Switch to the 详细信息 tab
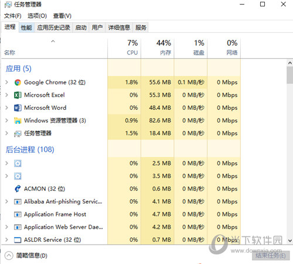Screen dimensions: 293x264 point(119,28)
